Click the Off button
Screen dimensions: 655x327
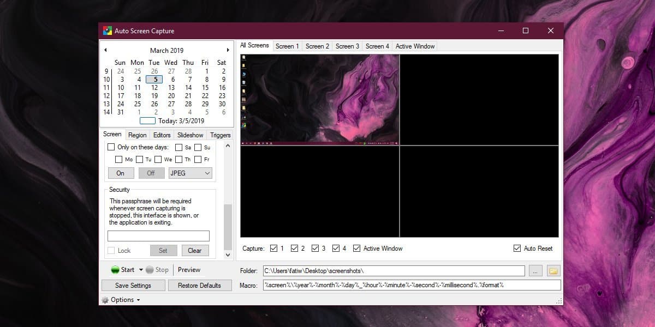click(151, 173)
